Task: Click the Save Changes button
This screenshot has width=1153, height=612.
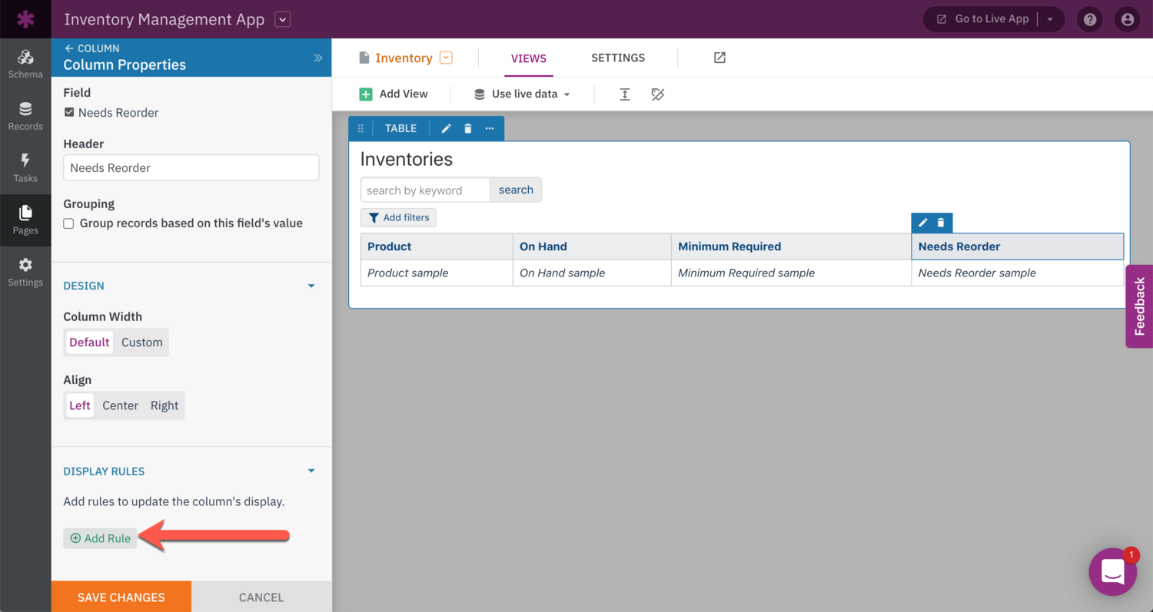Action: click(x=121, y=597)
